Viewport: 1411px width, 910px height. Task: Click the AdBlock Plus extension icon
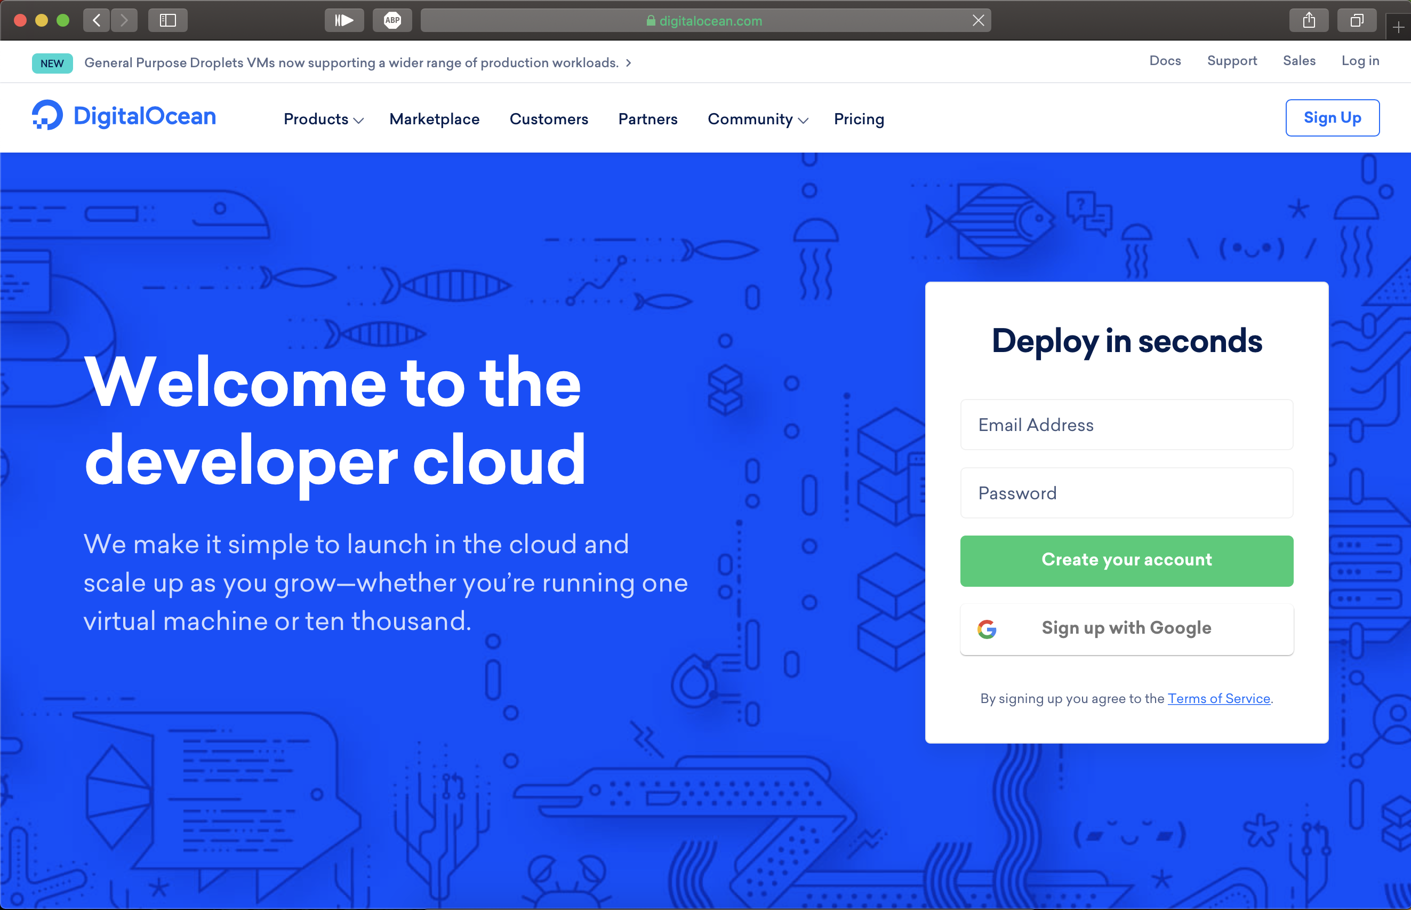[x=392, y=21]
